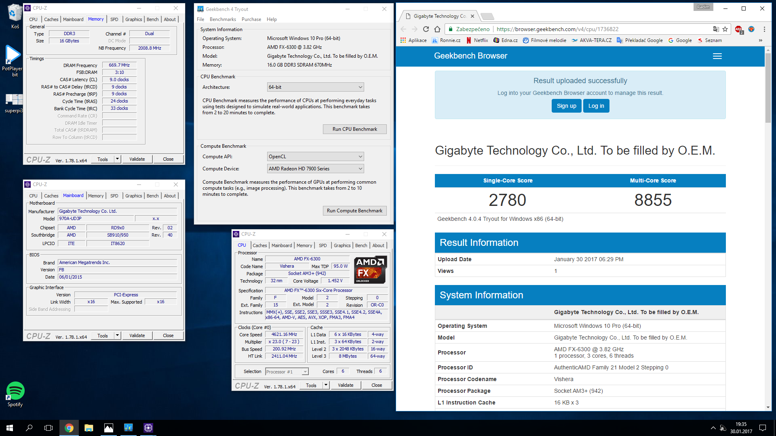
Task: Open Geekbench Help menu
Action: [272, 19]
